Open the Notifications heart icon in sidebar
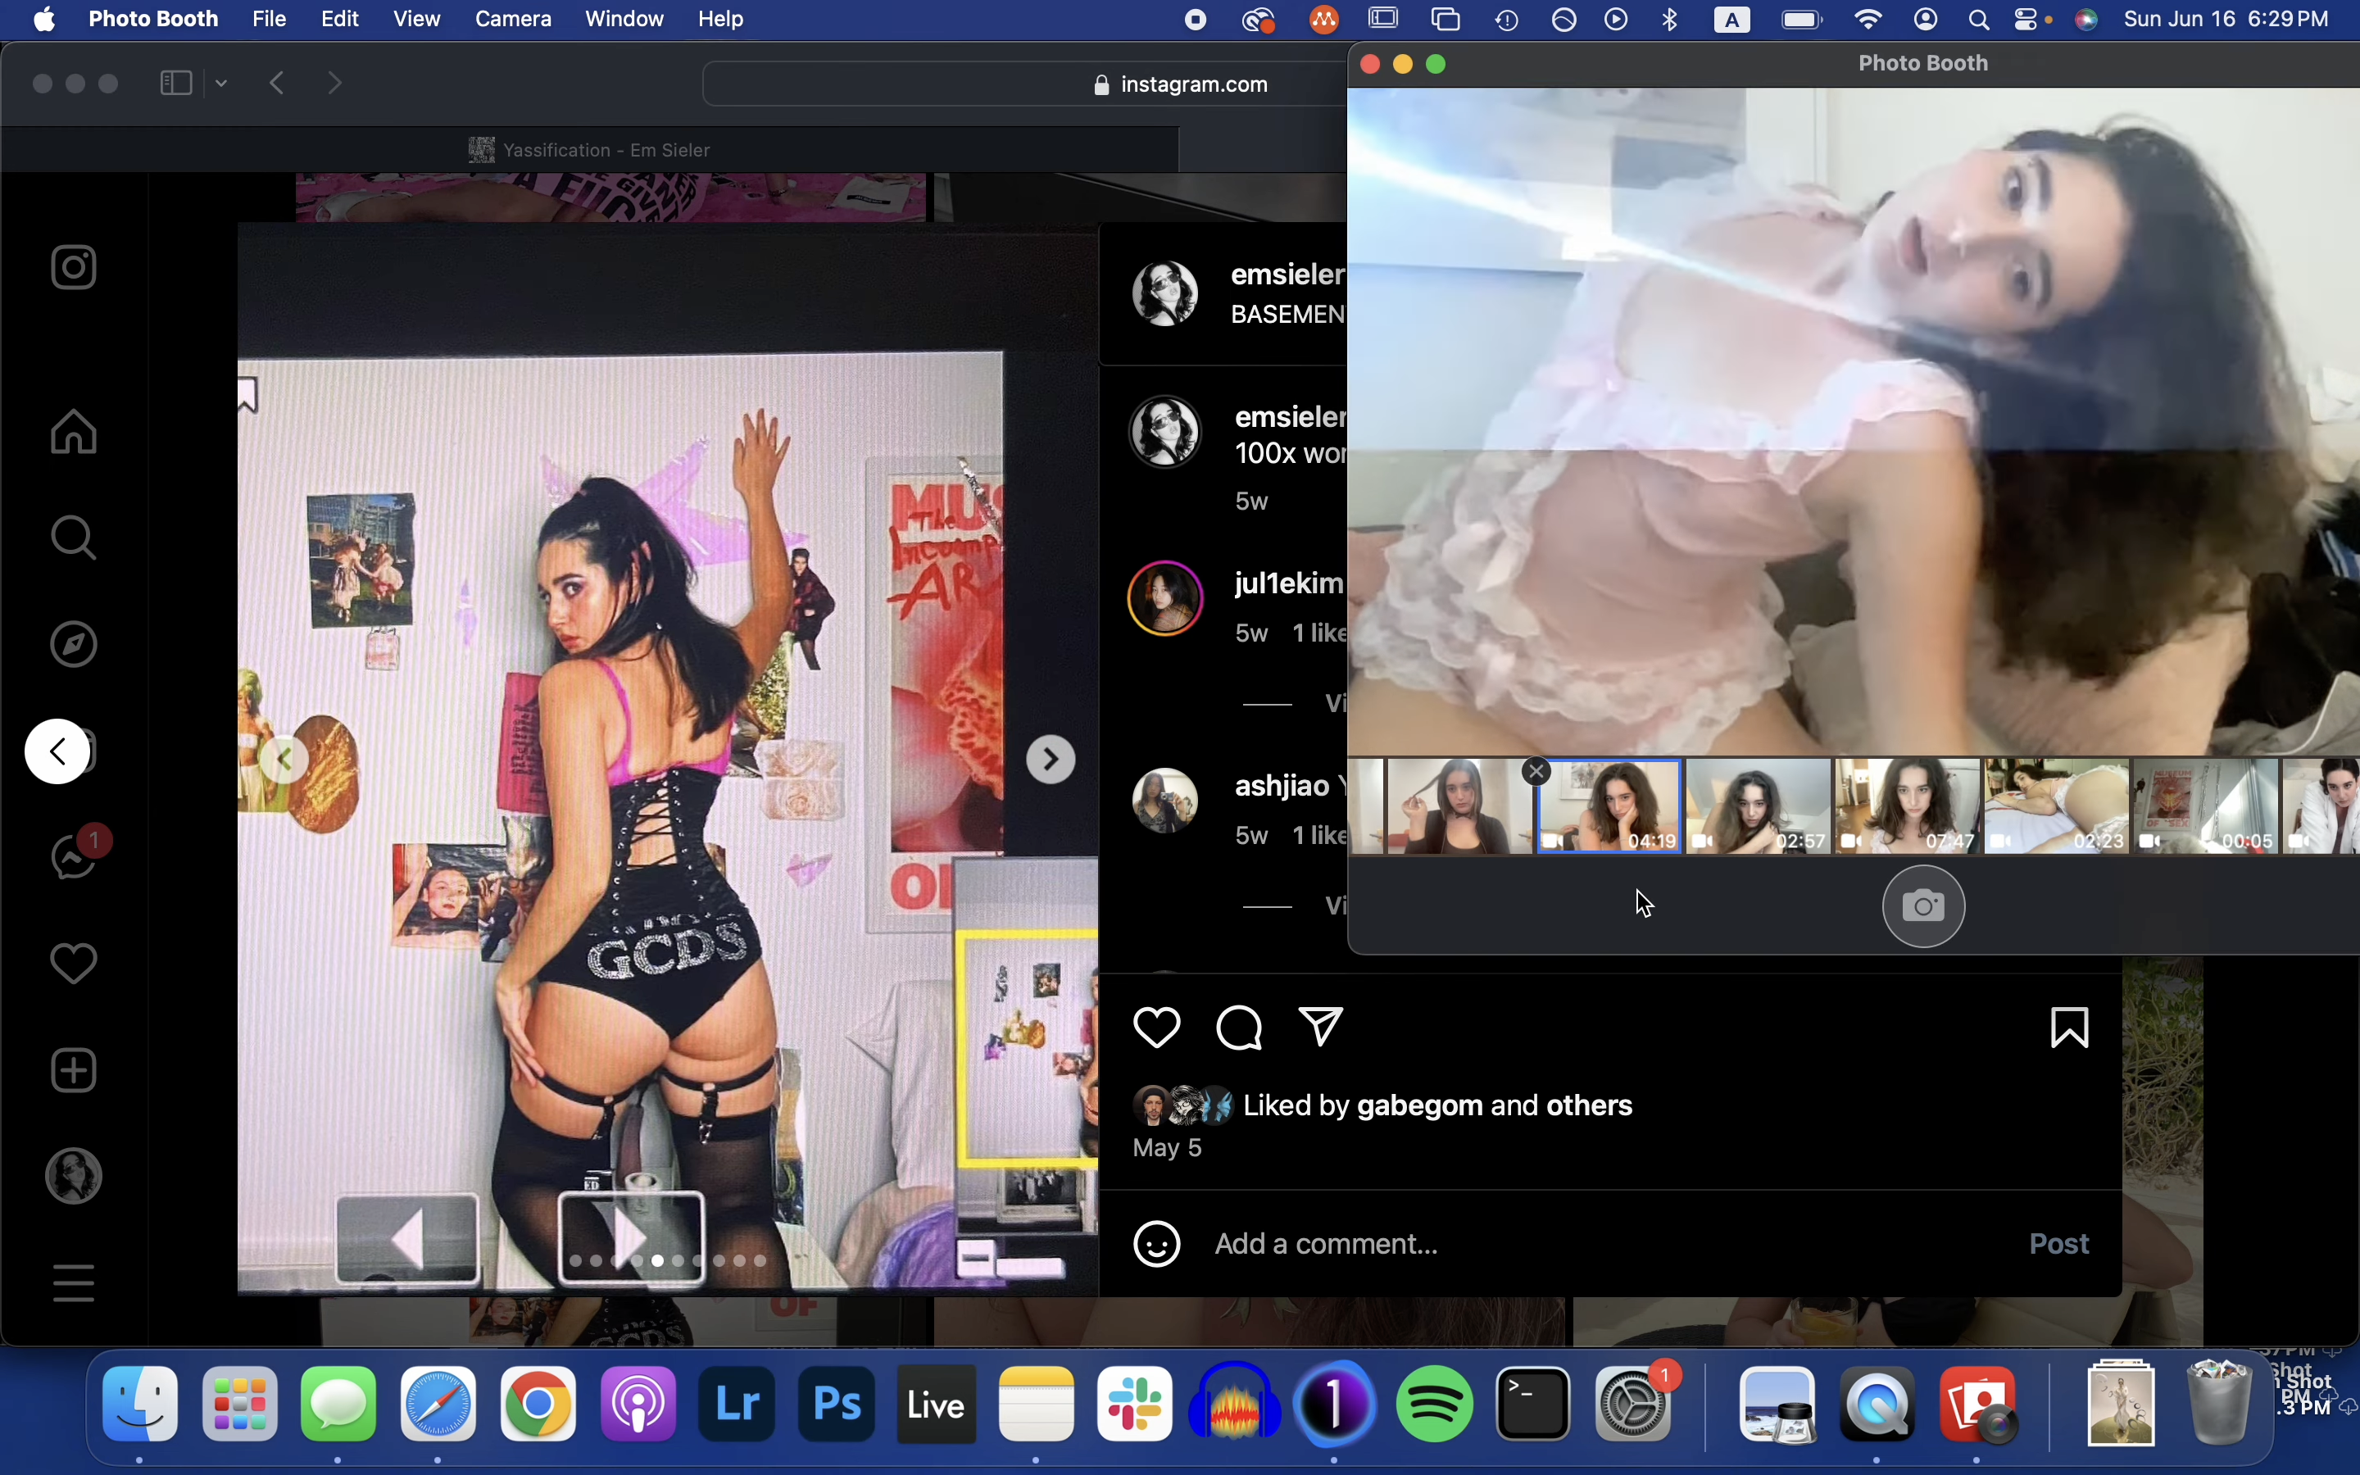2360x1475 pixels. point(73,964)
